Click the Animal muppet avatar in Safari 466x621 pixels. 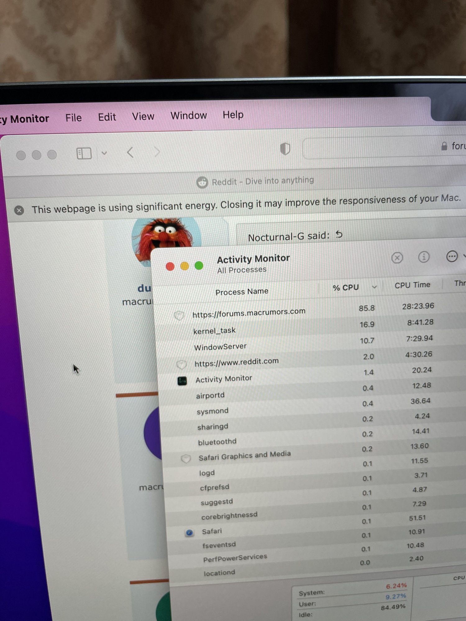point(166,241)
